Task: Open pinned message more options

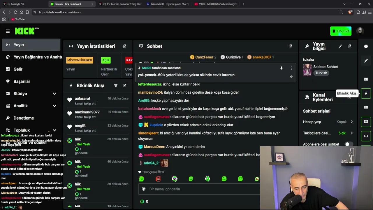Action: point(291,68)
